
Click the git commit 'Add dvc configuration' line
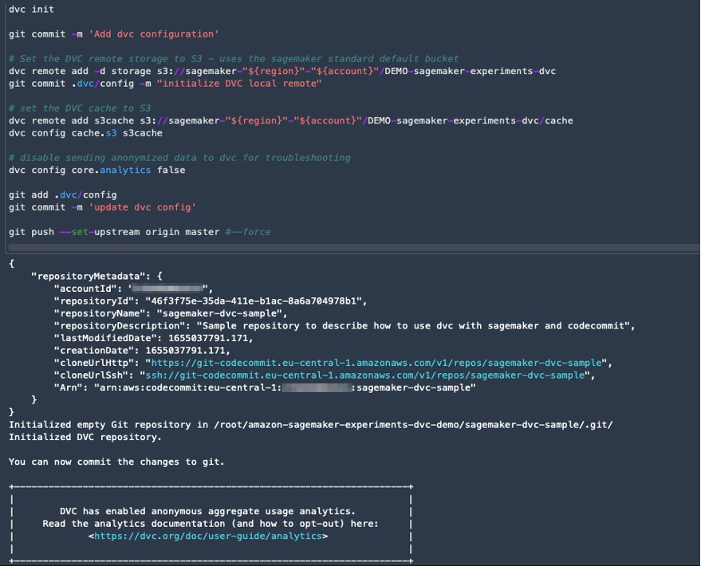(113, 34)
